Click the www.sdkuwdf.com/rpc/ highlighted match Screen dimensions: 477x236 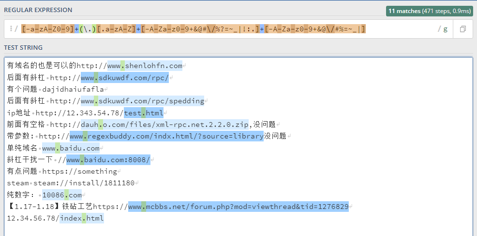click(x=124, y=78)
